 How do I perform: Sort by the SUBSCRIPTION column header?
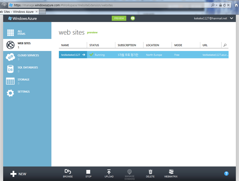(x=127, y=45)
